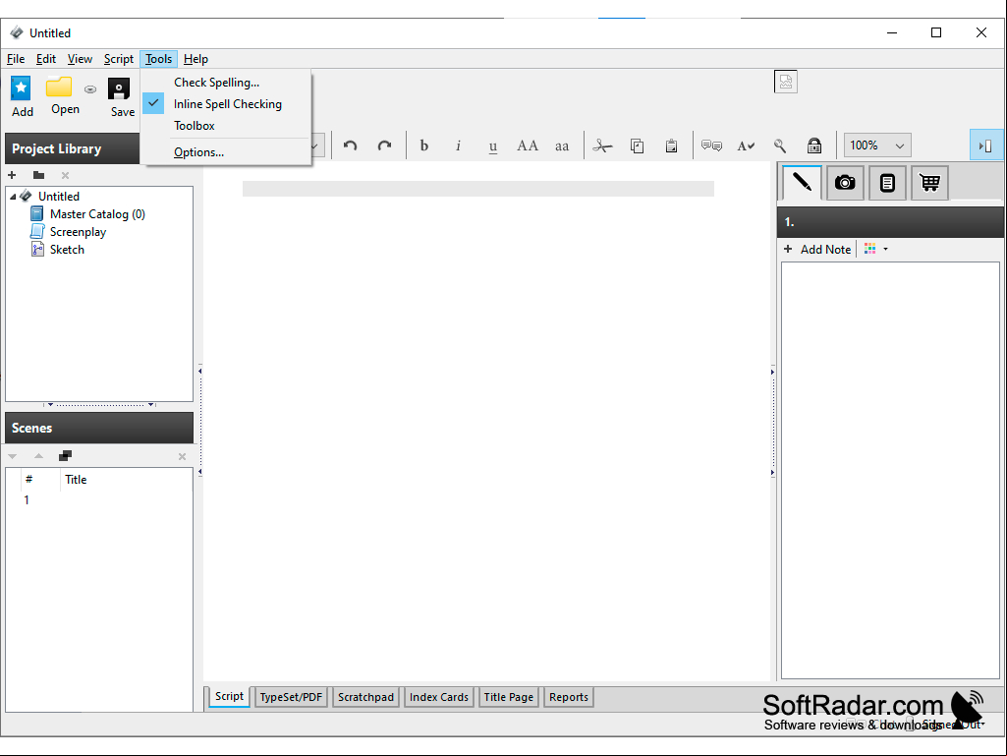Copy selection with the copy icon

637,145
